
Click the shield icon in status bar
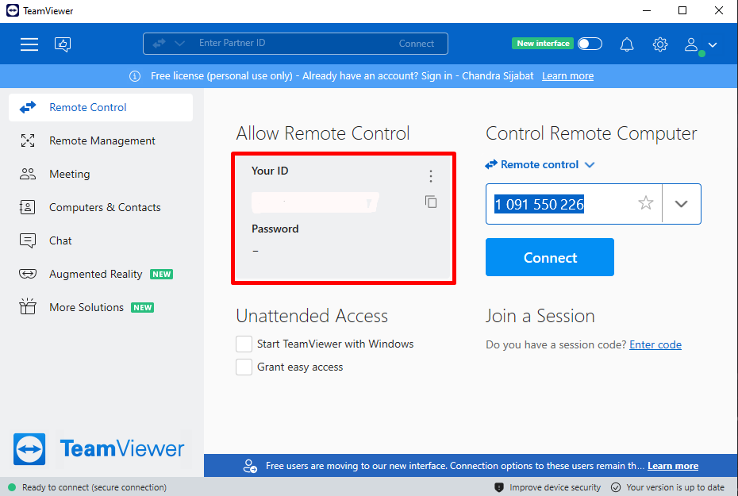pos(499,487)
